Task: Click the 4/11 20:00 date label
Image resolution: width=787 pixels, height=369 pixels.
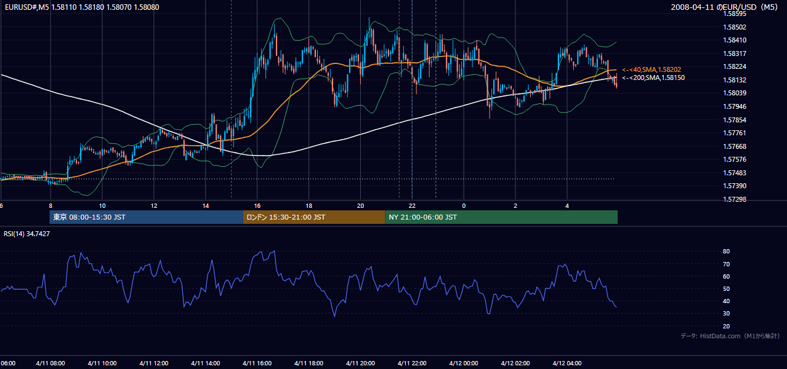Action: 361,363
